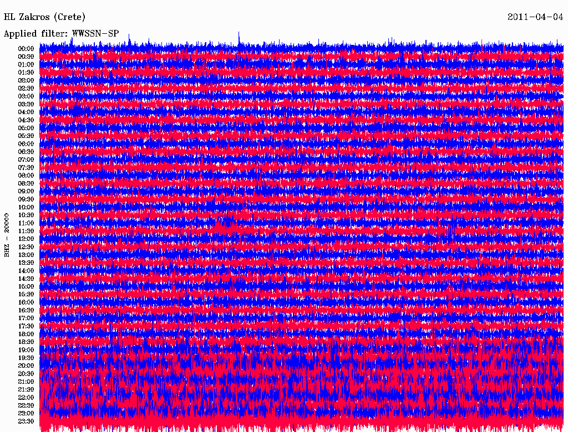Select the 10:00 time label
The height and width of the screenshot is (432, 568).
[26, 207]
